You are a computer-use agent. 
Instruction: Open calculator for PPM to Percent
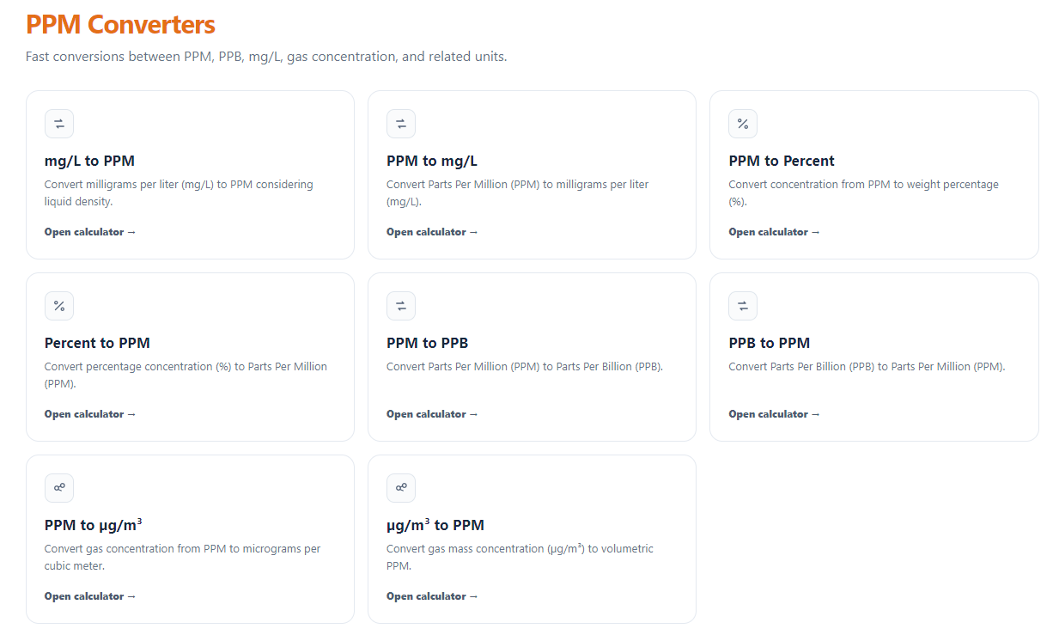point(775,232)
